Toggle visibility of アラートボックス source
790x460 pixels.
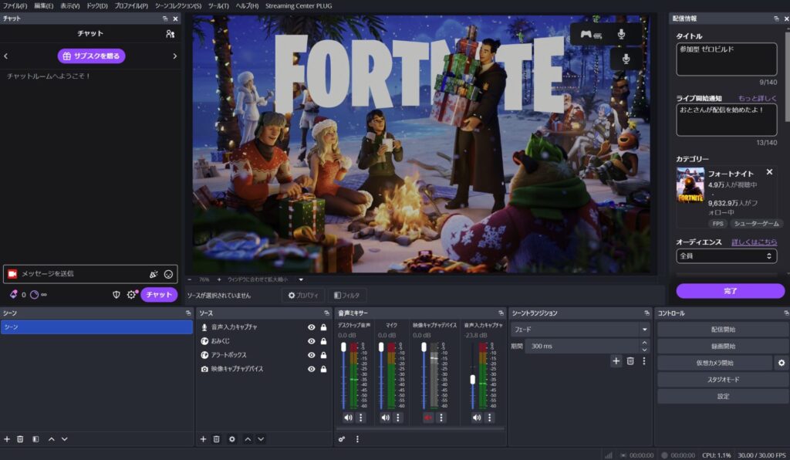311,355
